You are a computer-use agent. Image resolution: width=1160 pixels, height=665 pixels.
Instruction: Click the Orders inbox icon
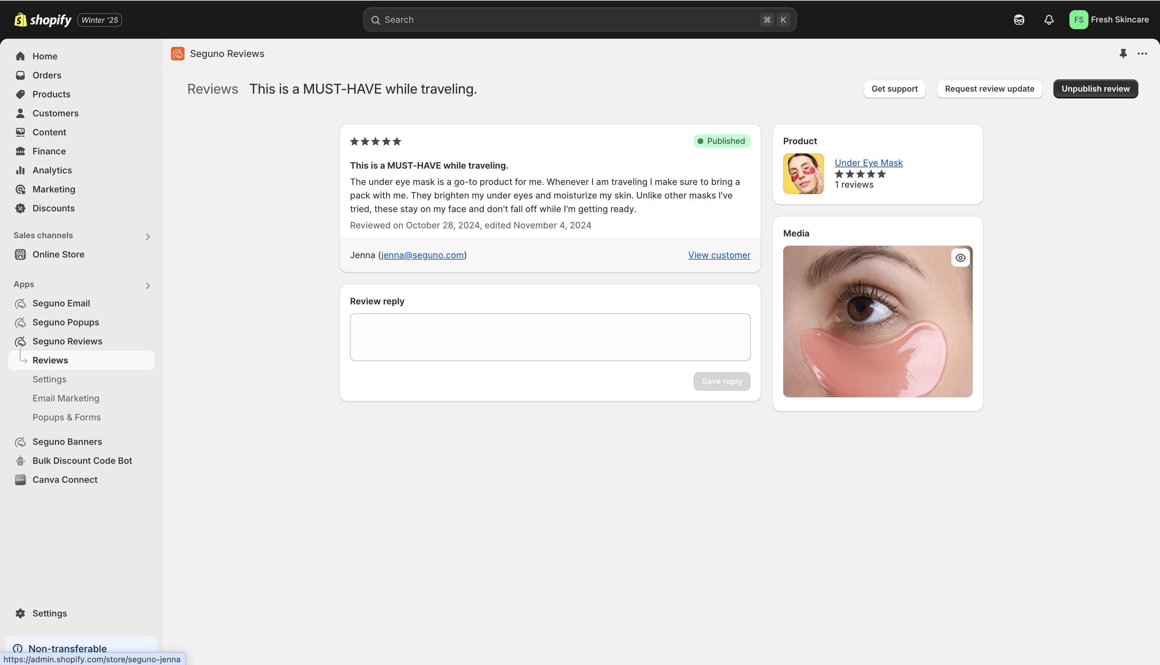pos(20,75)
